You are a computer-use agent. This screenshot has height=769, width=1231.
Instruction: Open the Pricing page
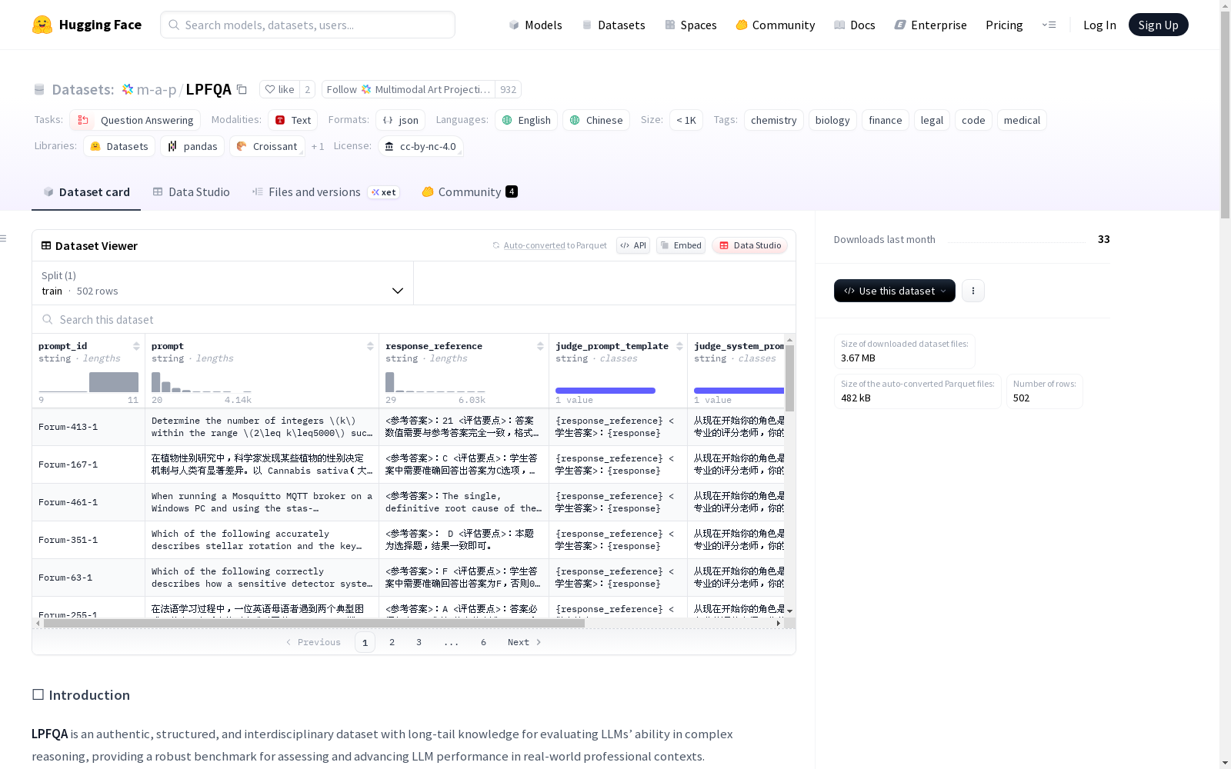click(1004, 25)
